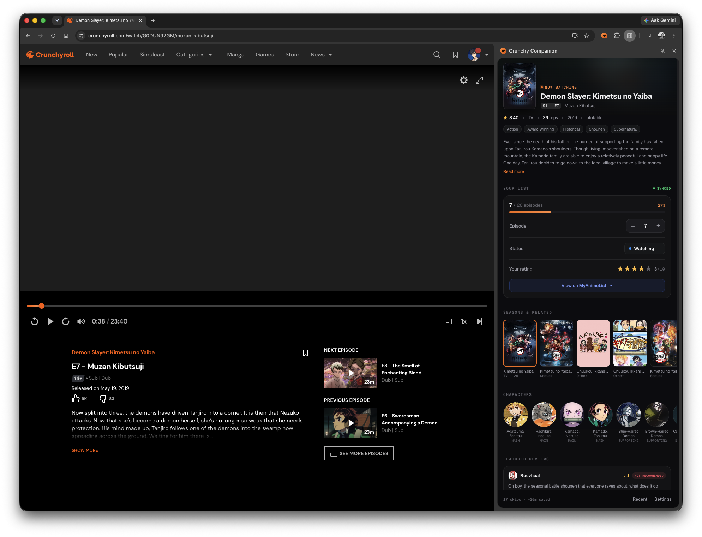
Task: Play the episode with the play button
Action: coord(50,321)
